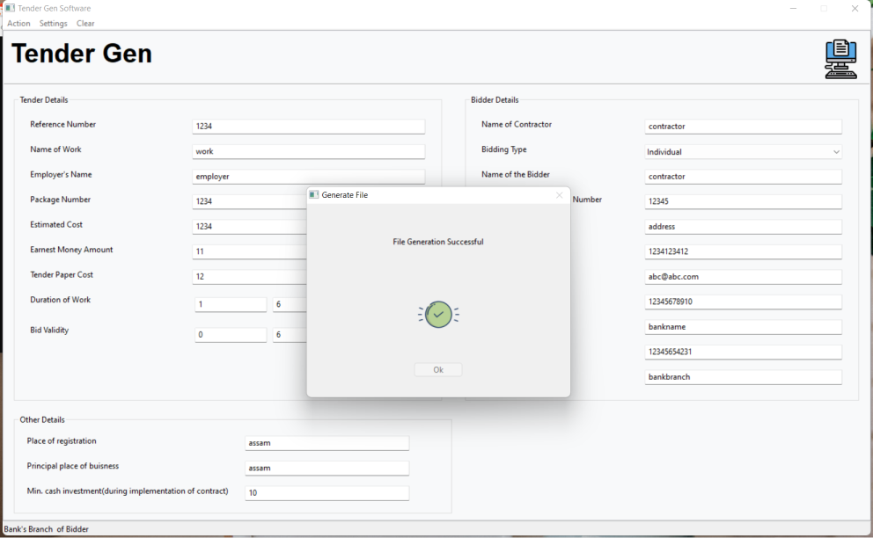Click the abc@abc.com email field

tap(744, 277)
